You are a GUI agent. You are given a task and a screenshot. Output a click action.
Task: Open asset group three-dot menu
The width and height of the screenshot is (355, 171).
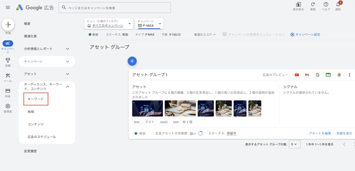coord(349,75)
